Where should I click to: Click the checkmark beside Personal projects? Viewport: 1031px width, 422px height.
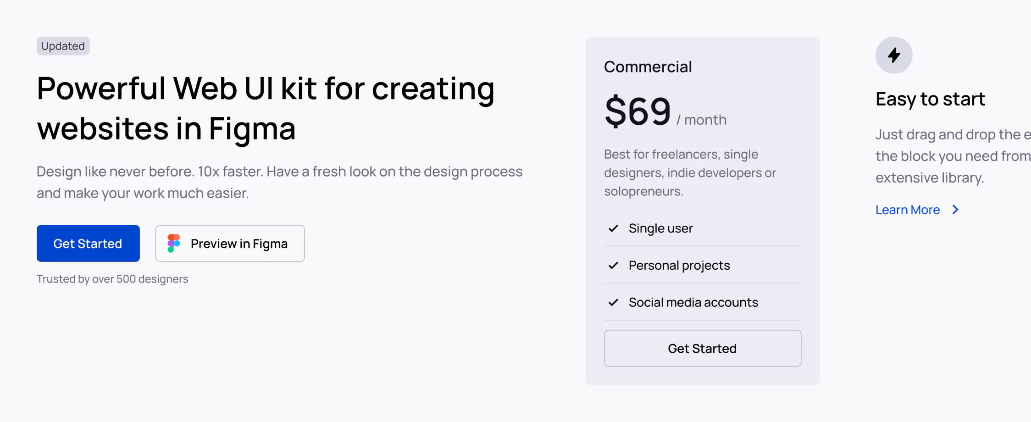[x=613, y=266]
